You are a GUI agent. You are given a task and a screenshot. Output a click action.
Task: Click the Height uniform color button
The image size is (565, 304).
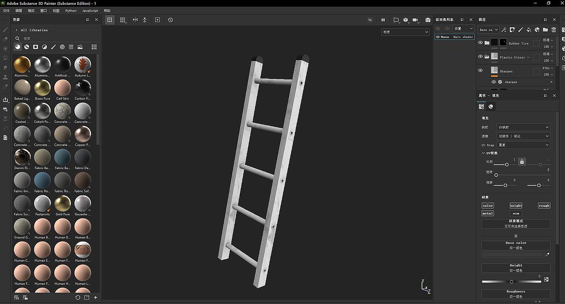coord(516,268)
